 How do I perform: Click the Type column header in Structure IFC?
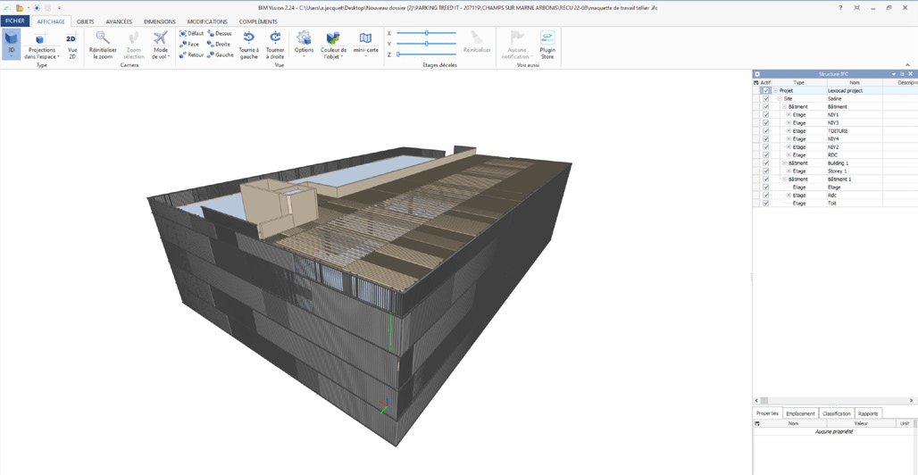(798, 82)
